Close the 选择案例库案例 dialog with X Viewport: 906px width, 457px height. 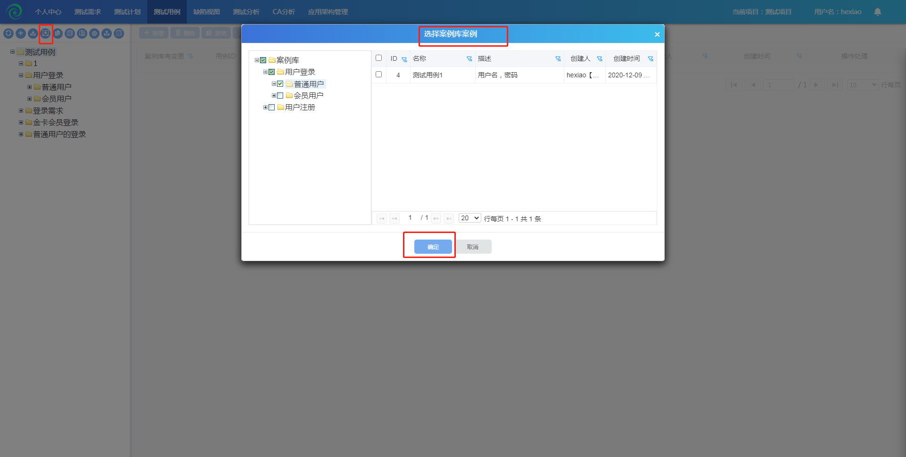pyautogui.click(x=657, y=34)
